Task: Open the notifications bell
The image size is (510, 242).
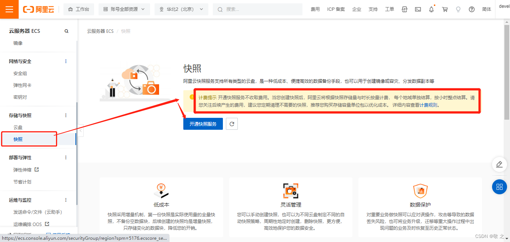Action: (431, 9)
